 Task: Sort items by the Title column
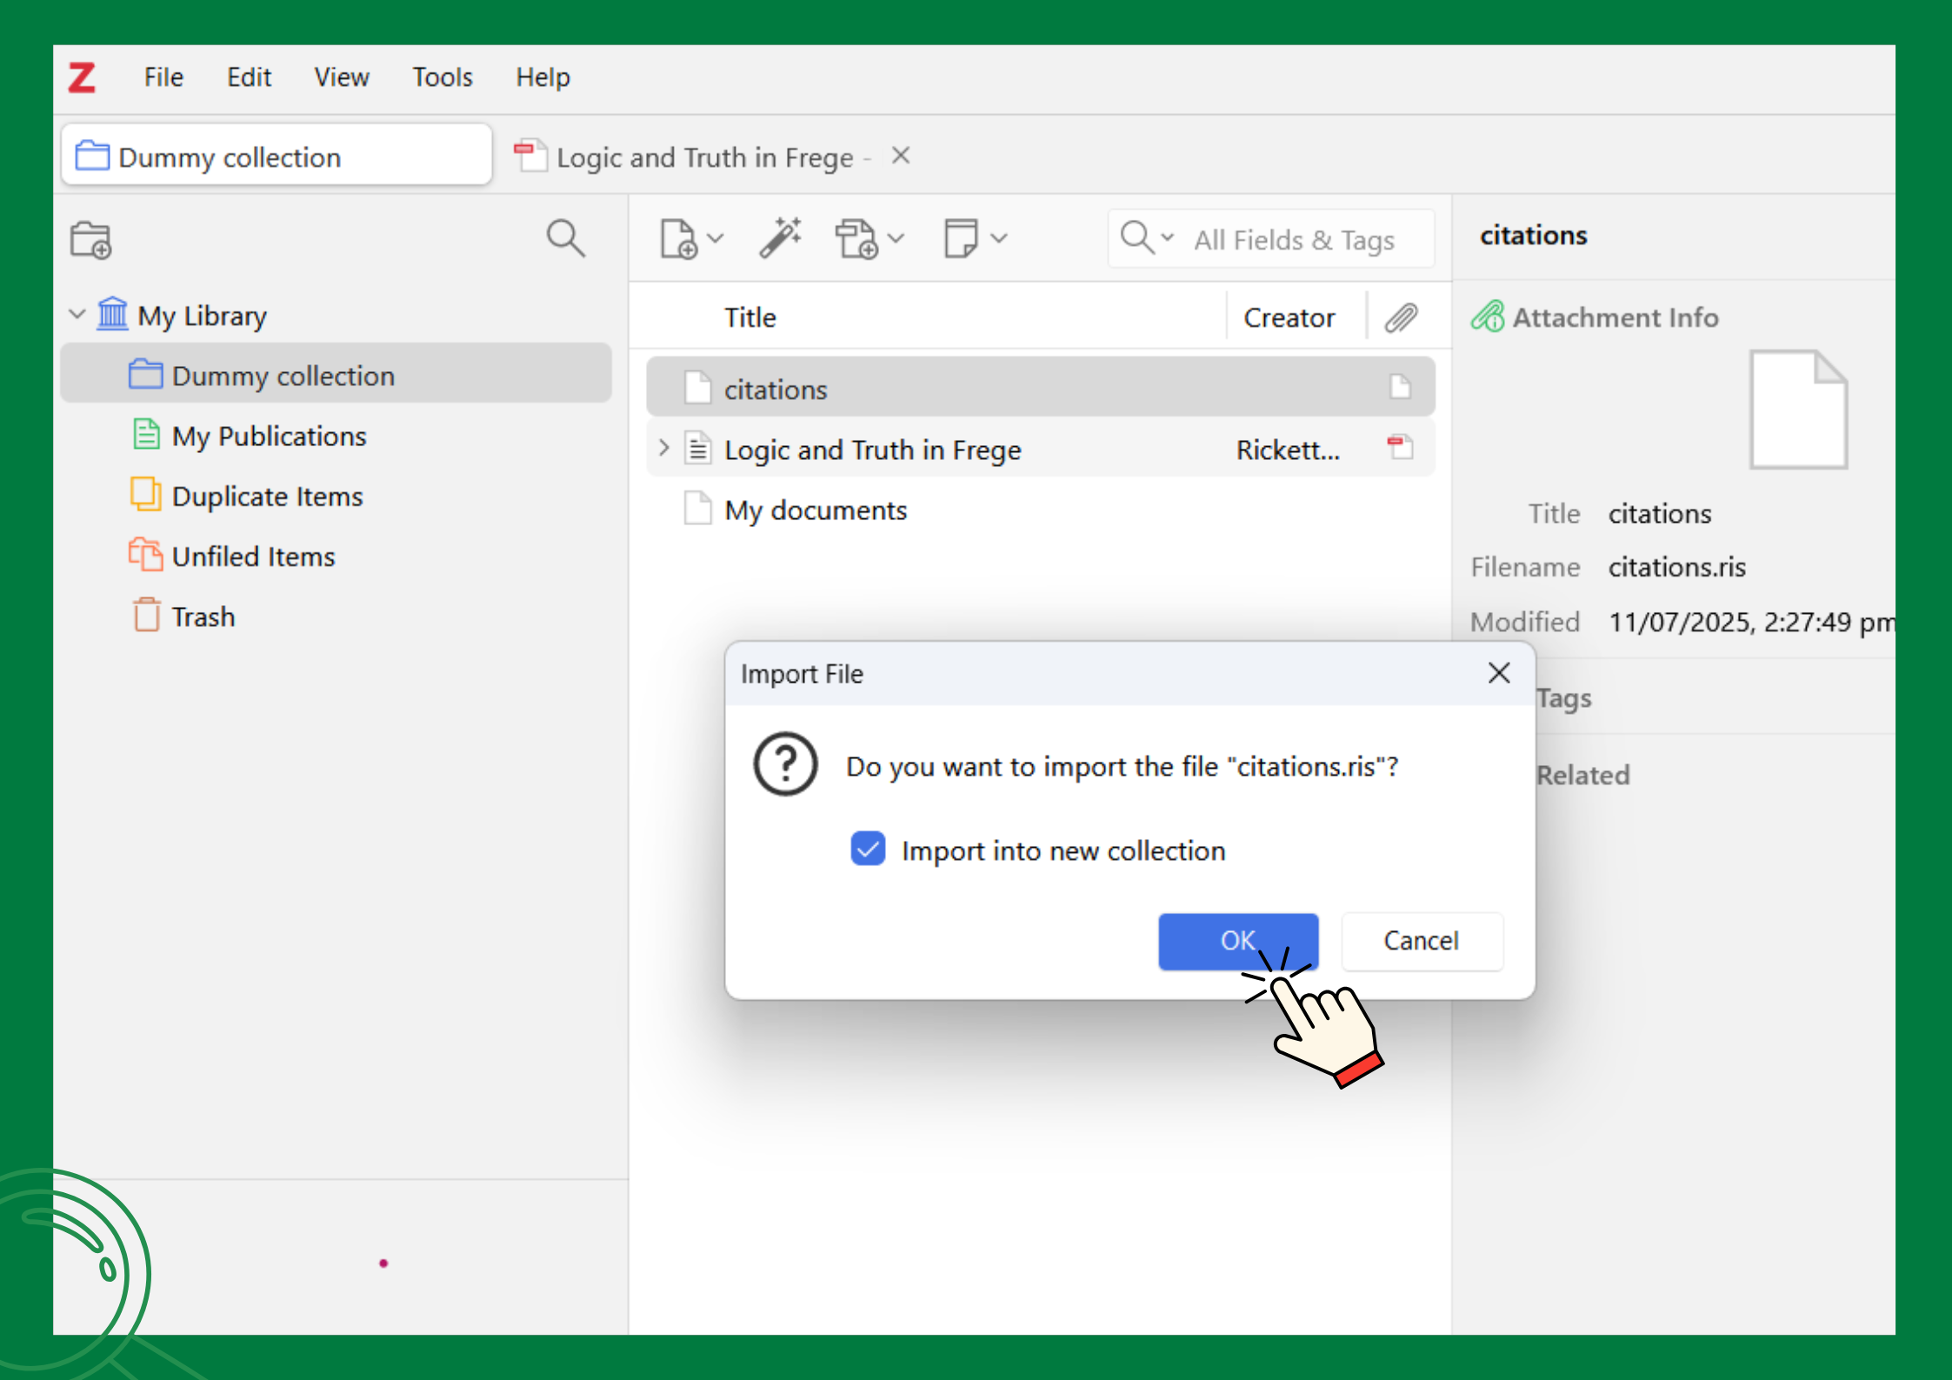click(750, 317)
